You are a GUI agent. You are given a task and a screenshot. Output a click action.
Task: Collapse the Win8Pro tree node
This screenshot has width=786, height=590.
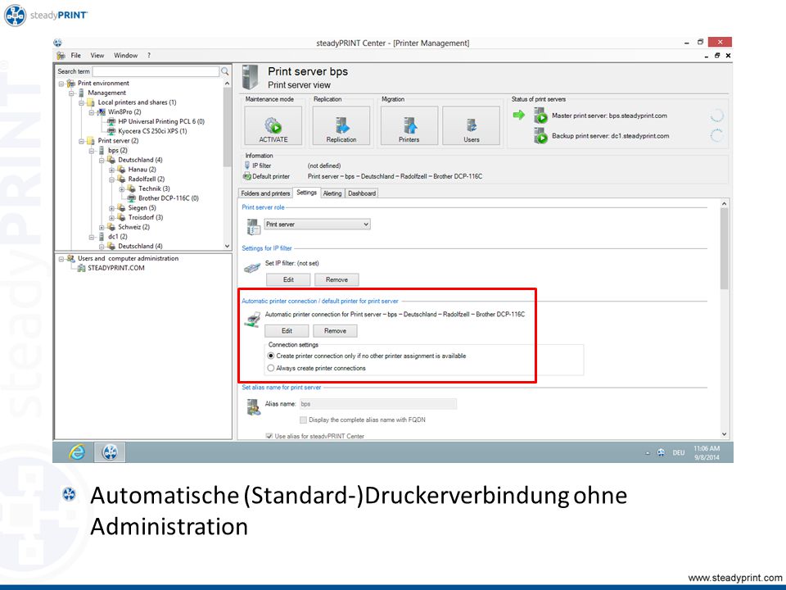[x=92, y=112]
